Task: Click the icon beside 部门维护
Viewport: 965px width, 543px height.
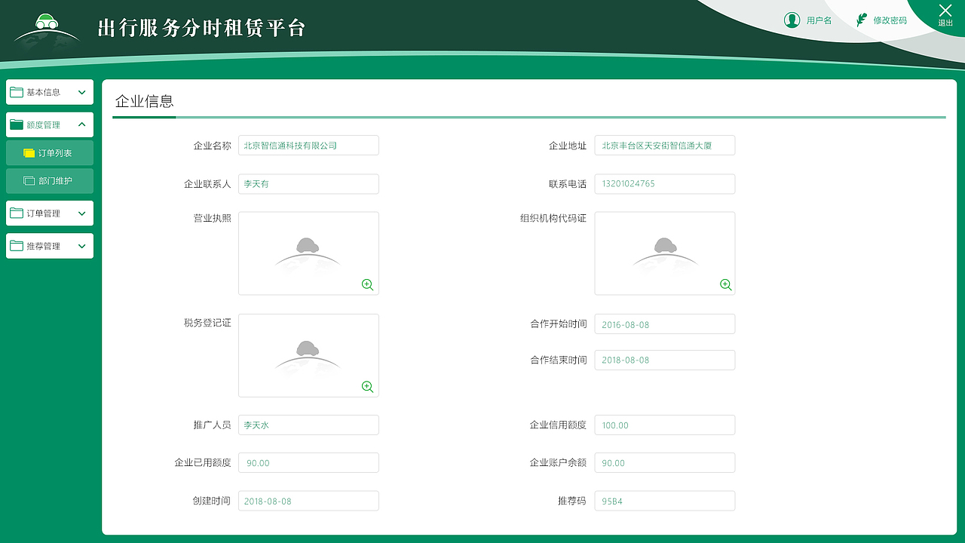Action: tap(29, 181)
